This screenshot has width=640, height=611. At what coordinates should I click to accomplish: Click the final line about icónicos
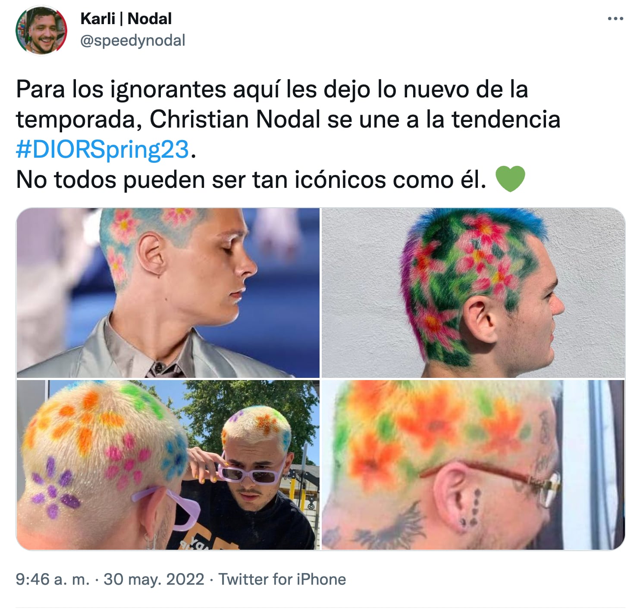251,180
